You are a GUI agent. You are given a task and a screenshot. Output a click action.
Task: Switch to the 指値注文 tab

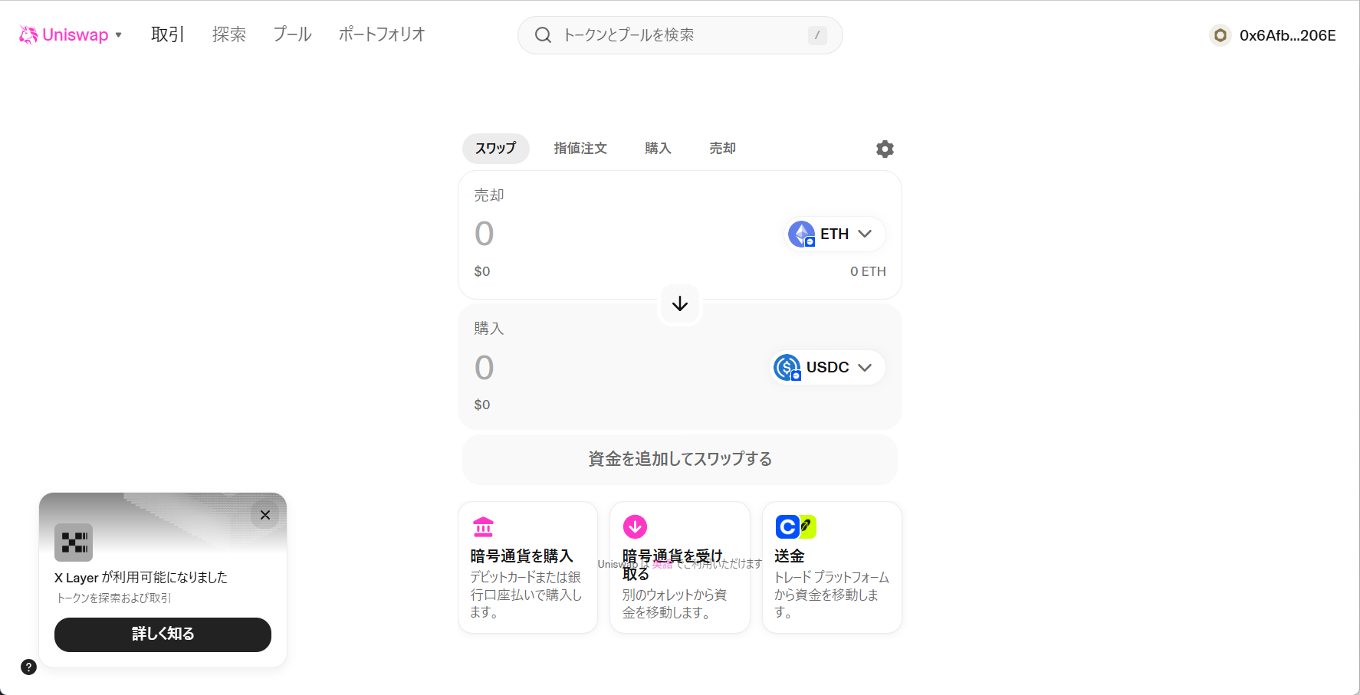point(580,148)
